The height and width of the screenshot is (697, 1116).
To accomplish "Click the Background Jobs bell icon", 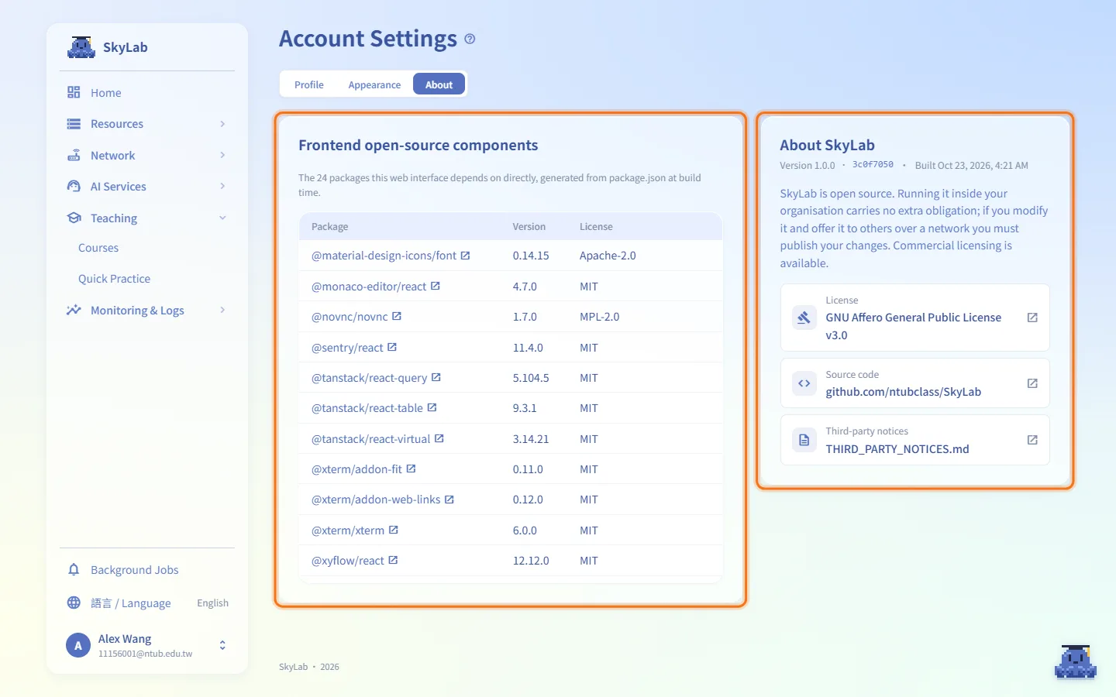I will [x=74, y=569].
